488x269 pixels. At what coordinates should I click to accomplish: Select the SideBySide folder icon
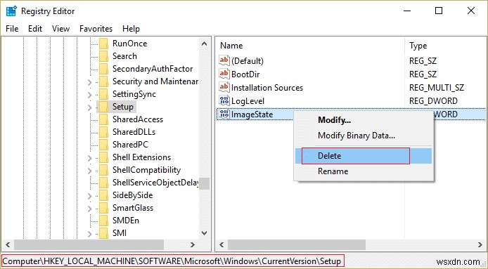point(103,195)
